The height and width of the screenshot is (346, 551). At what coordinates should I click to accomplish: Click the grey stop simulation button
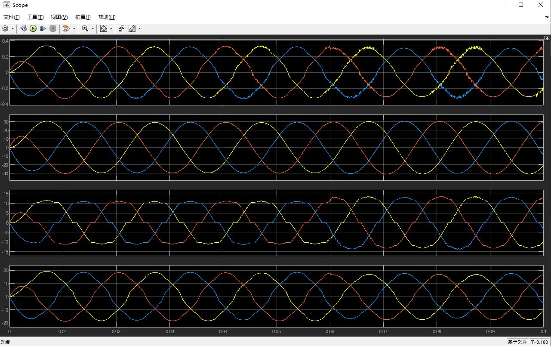[x=53, y=28]
